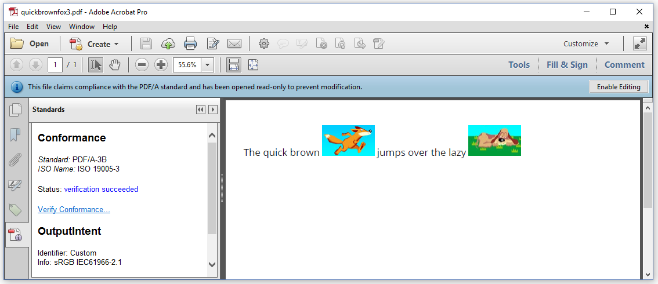
Task: Open Attachments paperclip panel icon
Action: pos(16,159)
